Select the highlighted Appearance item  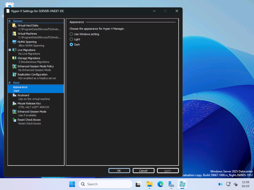click(x=36, y=89)
